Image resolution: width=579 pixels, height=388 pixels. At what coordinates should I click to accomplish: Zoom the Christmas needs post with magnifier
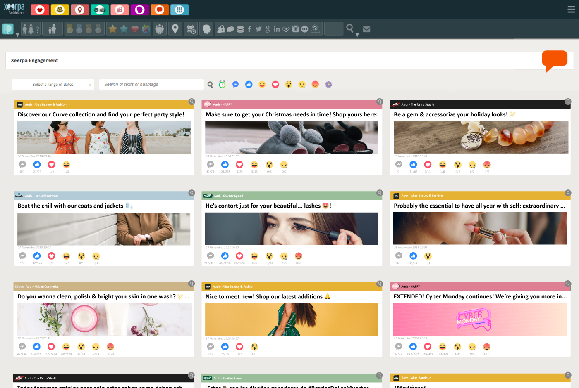[380, 102]
